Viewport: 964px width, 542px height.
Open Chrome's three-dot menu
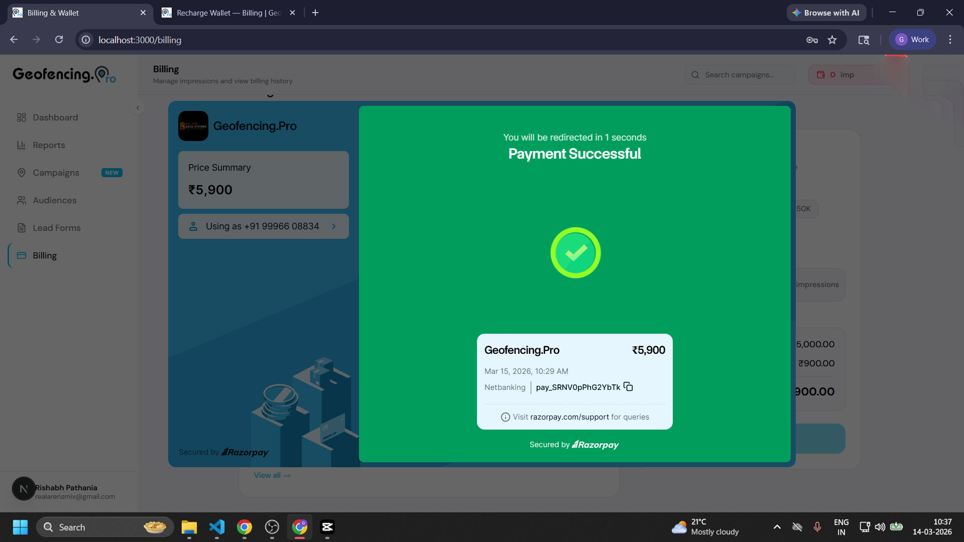coord(950,40)
